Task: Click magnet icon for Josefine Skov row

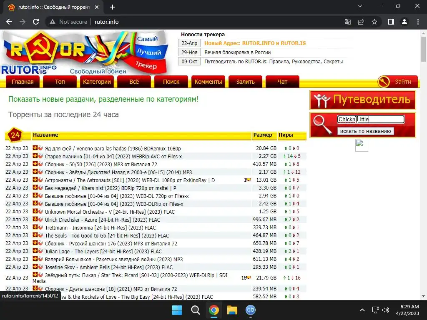Action: pos(40,266)
